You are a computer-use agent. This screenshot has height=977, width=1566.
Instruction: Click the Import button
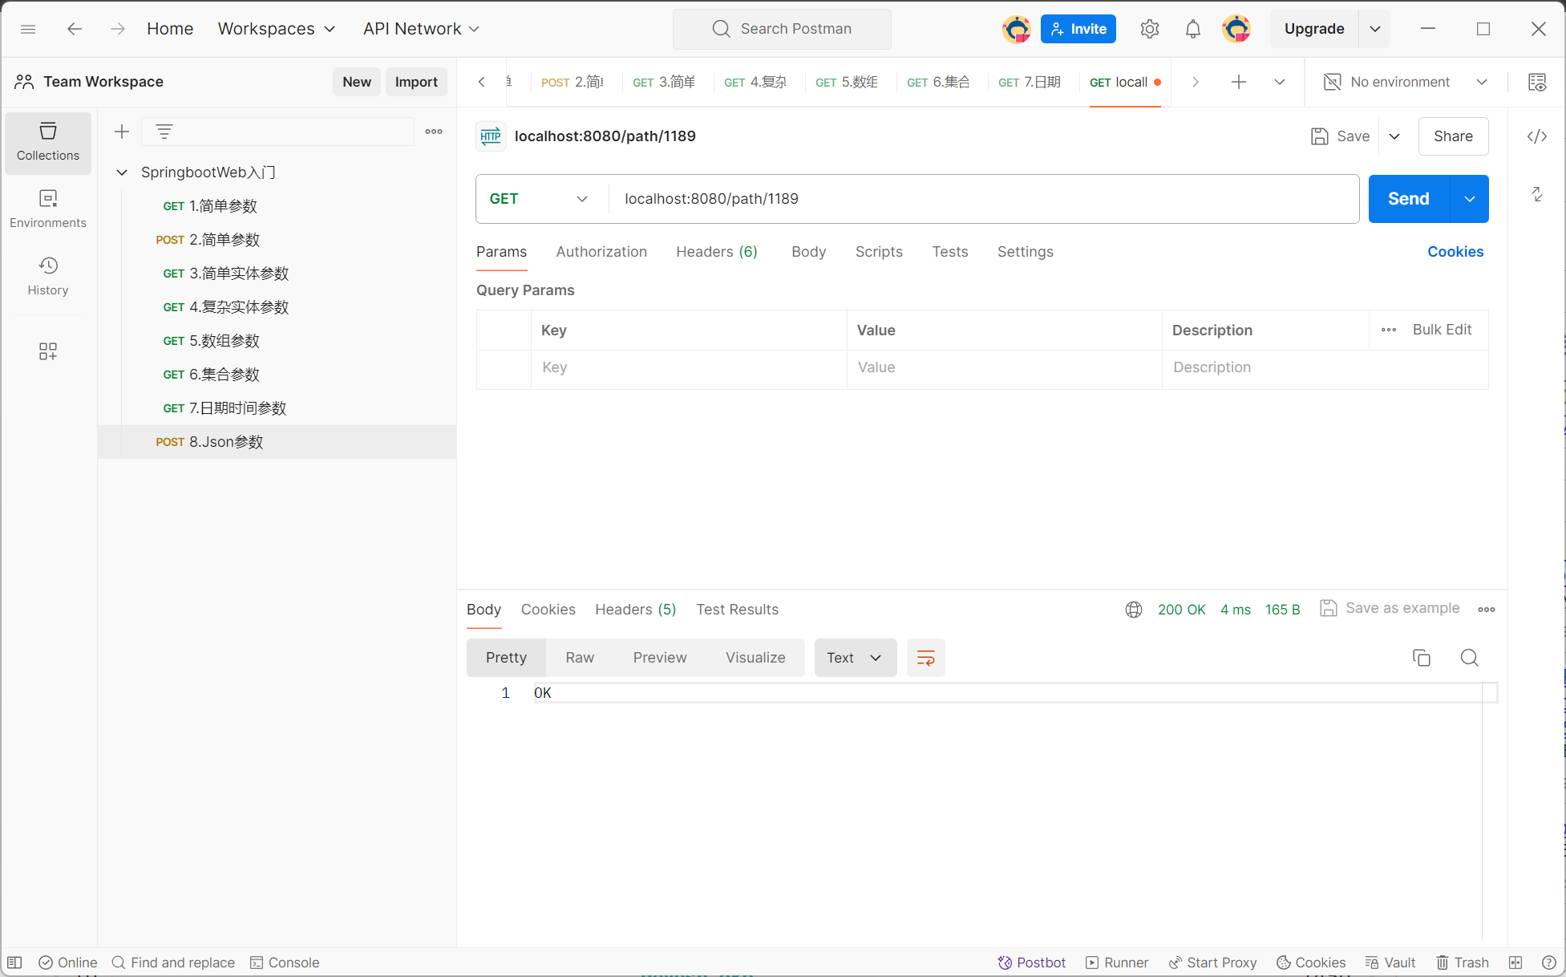(416, 82)
